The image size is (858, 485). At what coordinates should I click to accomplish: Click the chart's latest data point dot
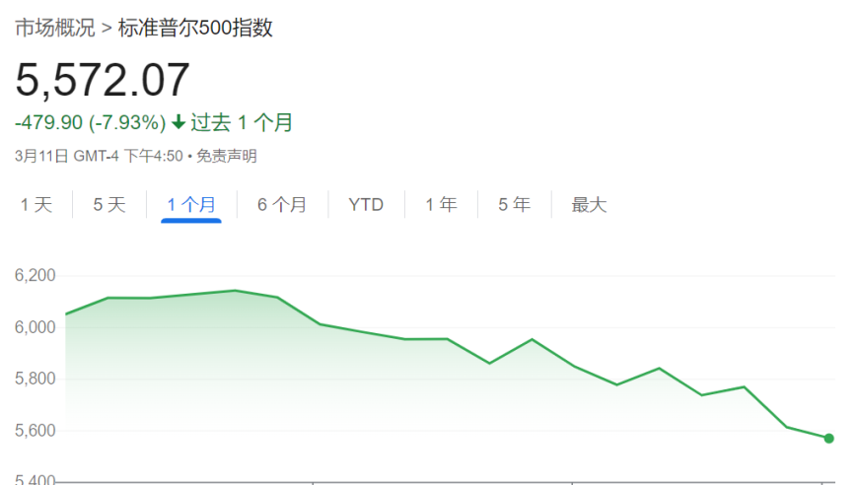[829, 438]
